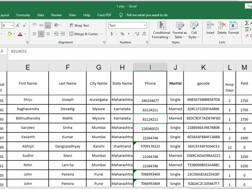Apply comma style
This screenshot has height=189, width=252.
tap(129, 34)
